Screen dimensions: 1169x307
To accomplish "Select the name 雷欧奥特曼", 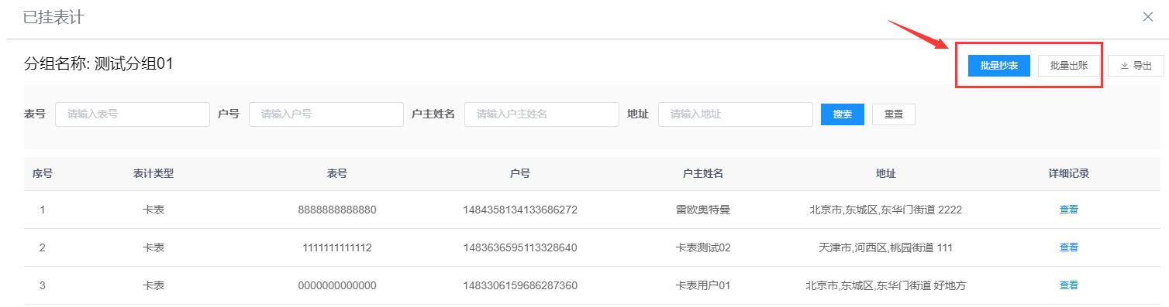I will coord(703,210).
